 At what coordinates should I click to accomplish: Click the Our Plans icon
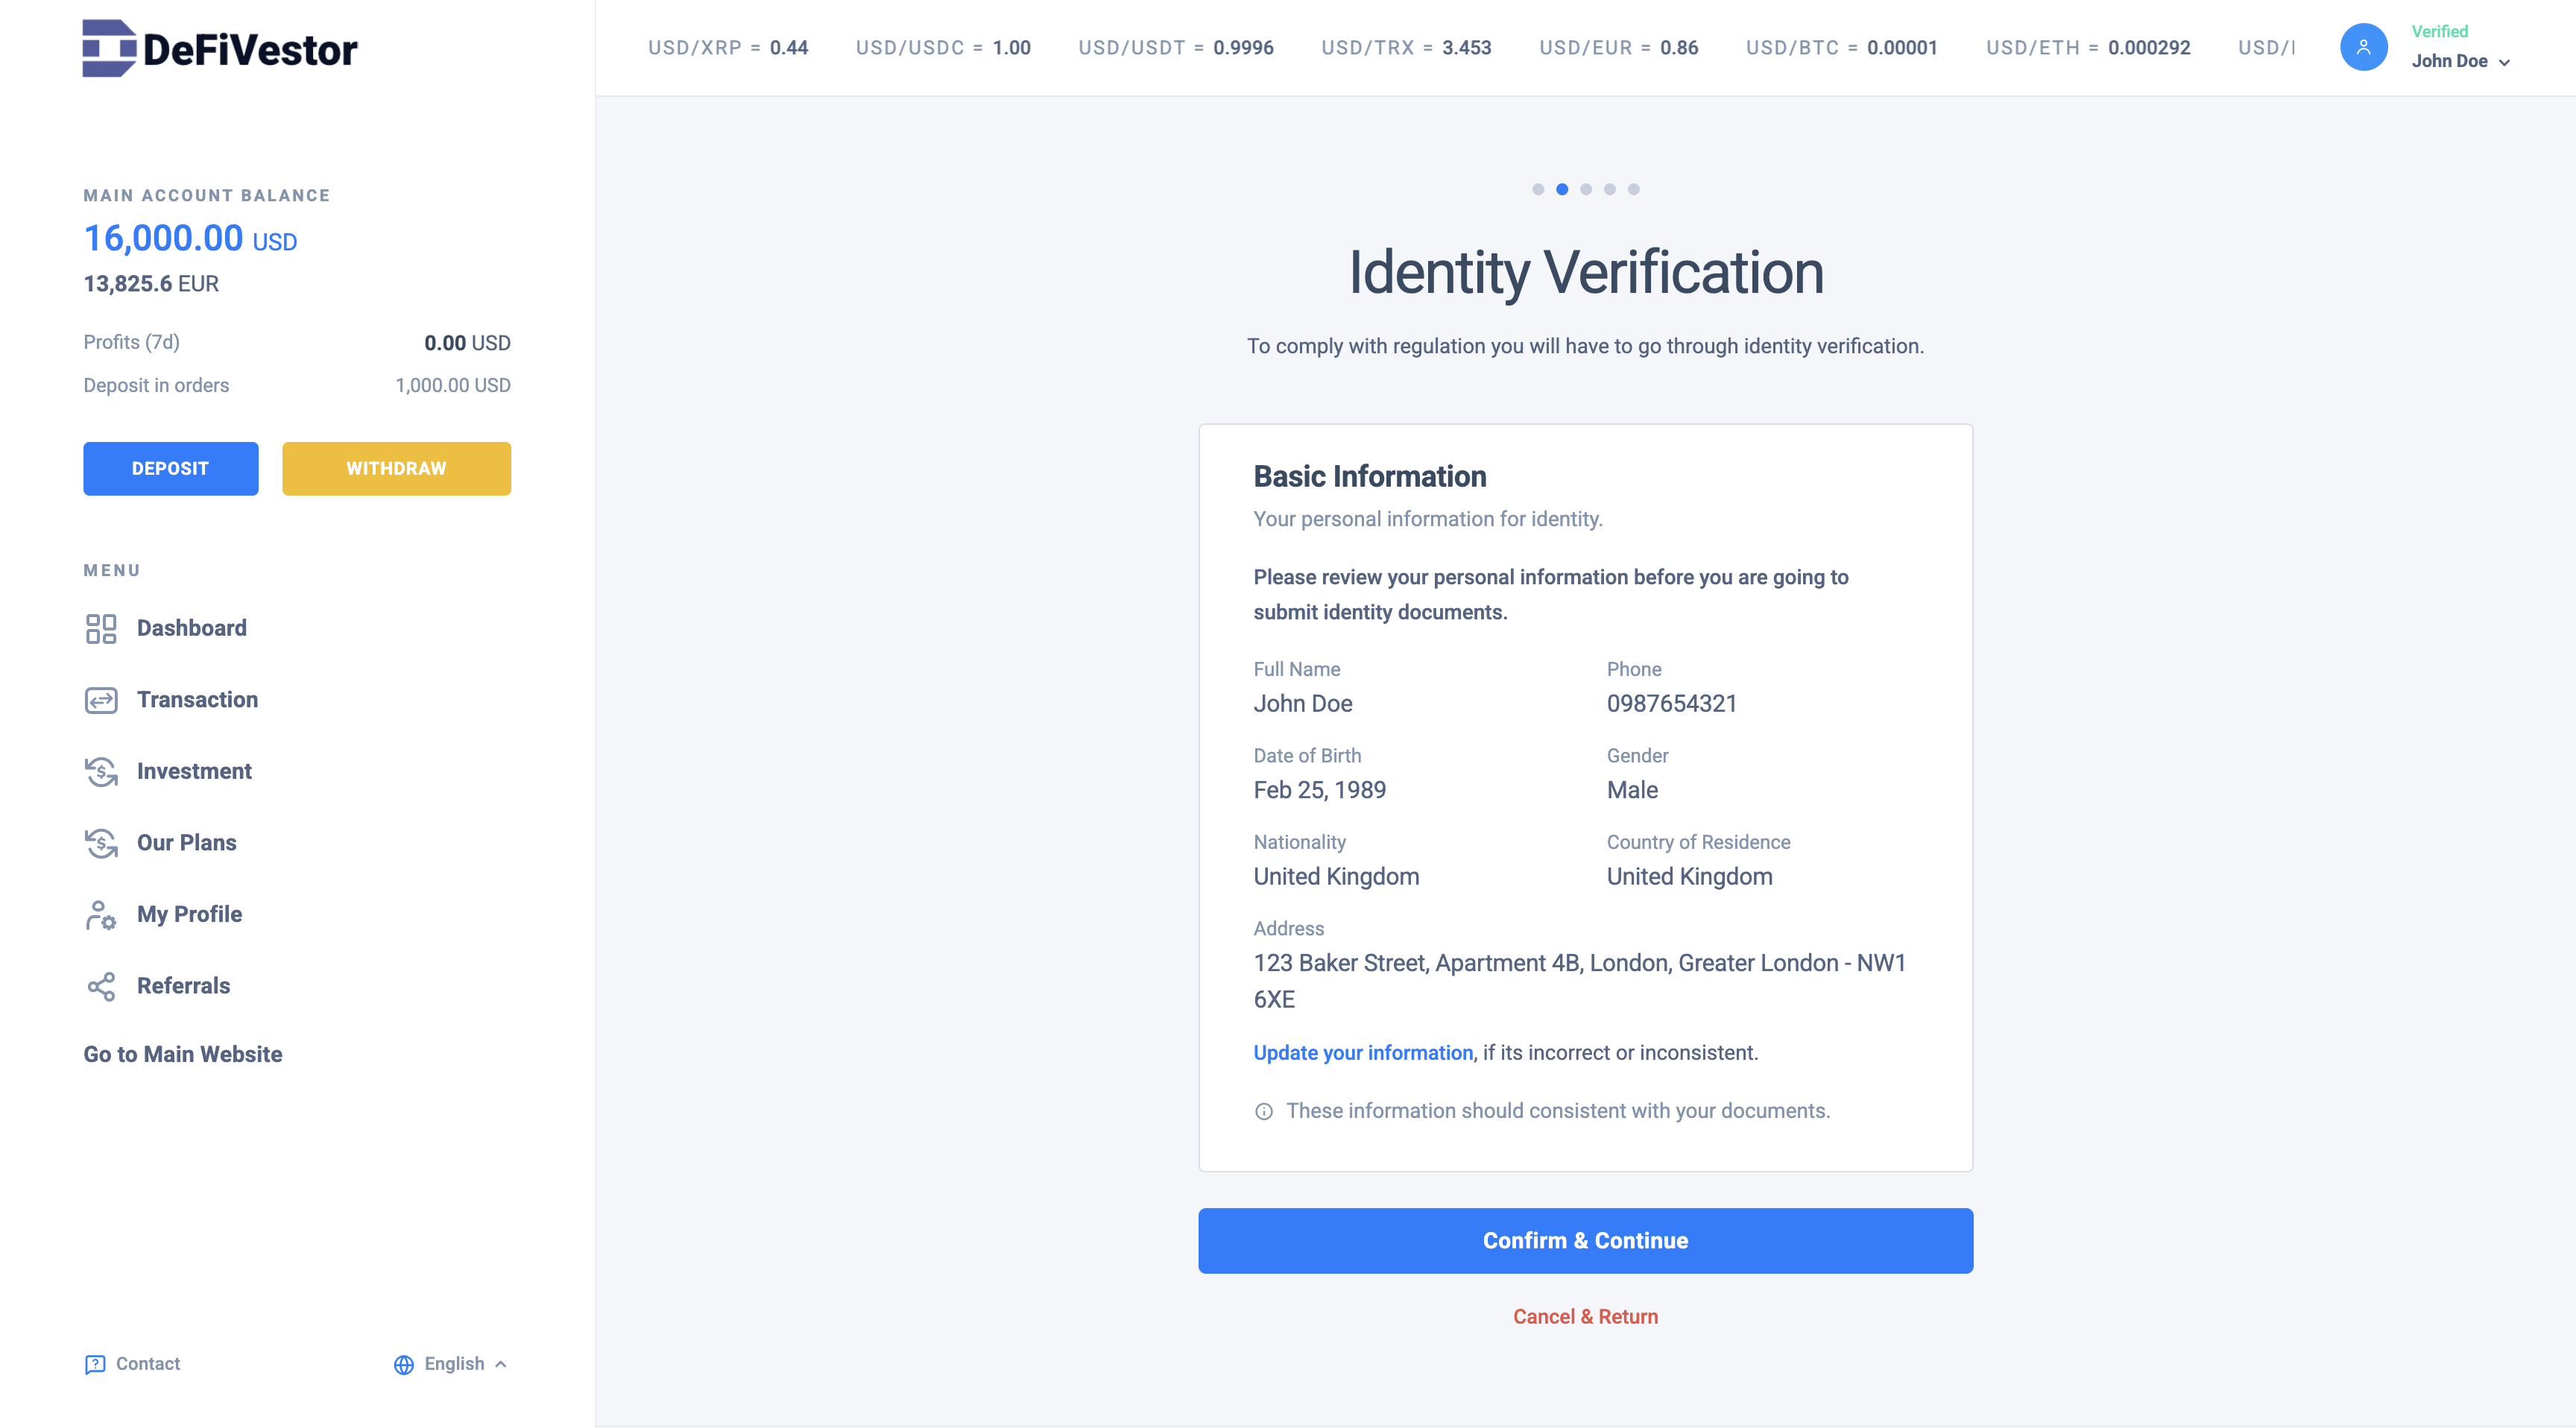pos(101,843)
